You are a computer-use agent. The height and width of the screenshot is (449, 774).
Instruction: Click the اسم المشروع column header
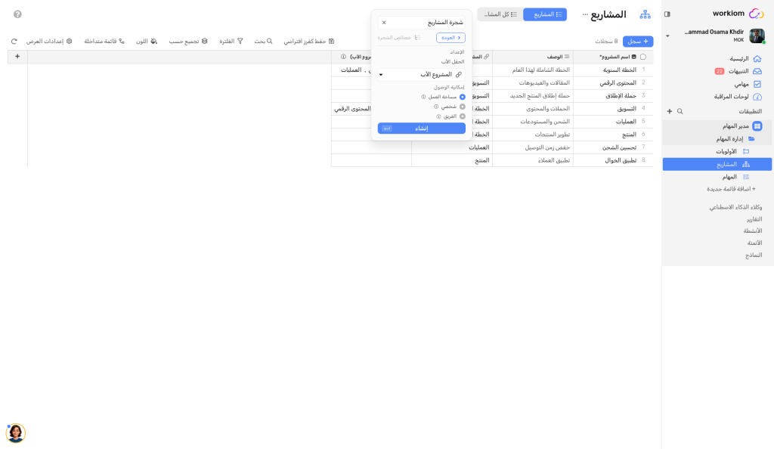[613, 57]
